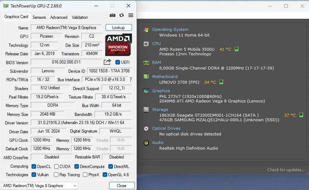Toggle the Ray Tracing checkbox
309x190 pixels.
pyautogui.click(x=56, y=175)
